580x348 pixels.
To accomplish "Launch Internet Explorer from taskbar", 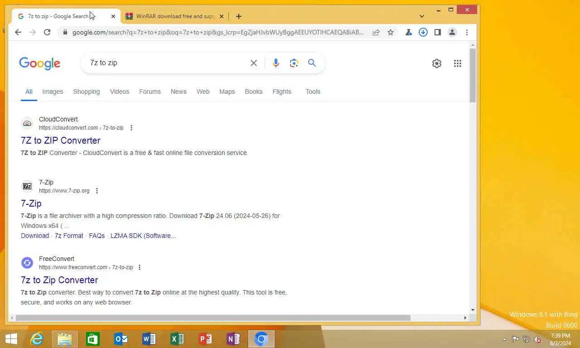I will click(37, 339).
